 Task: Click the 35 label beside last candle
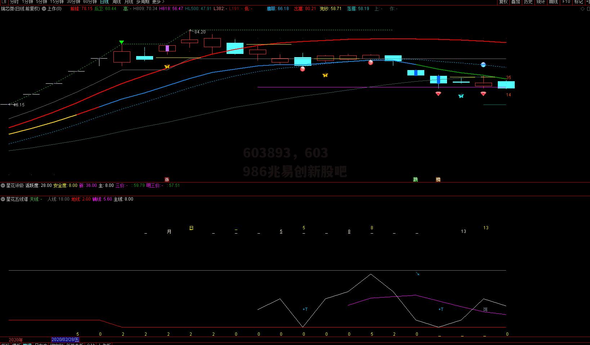tap(509, 78)
